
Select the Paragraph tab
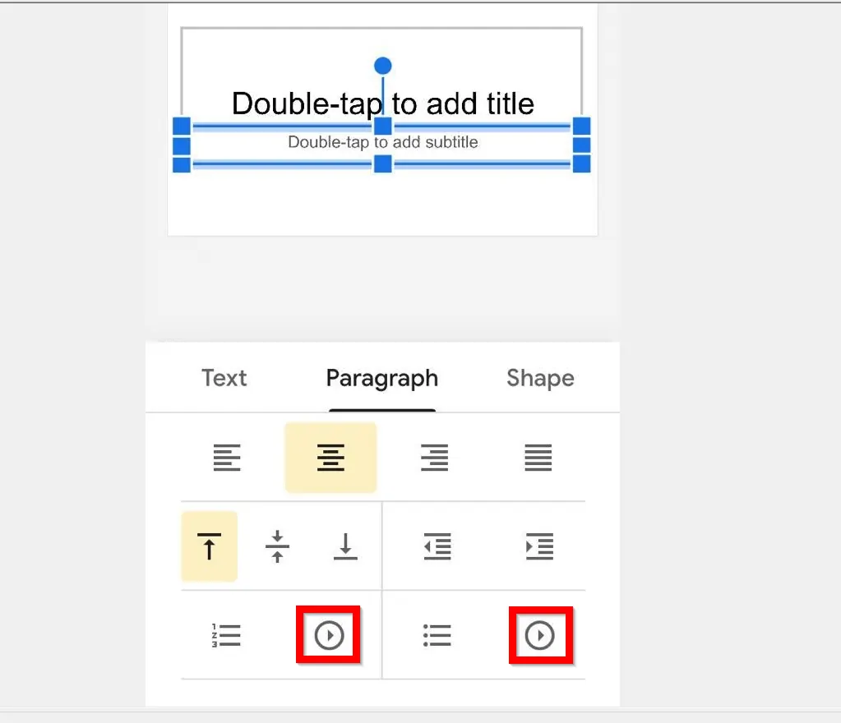(381, 378)
